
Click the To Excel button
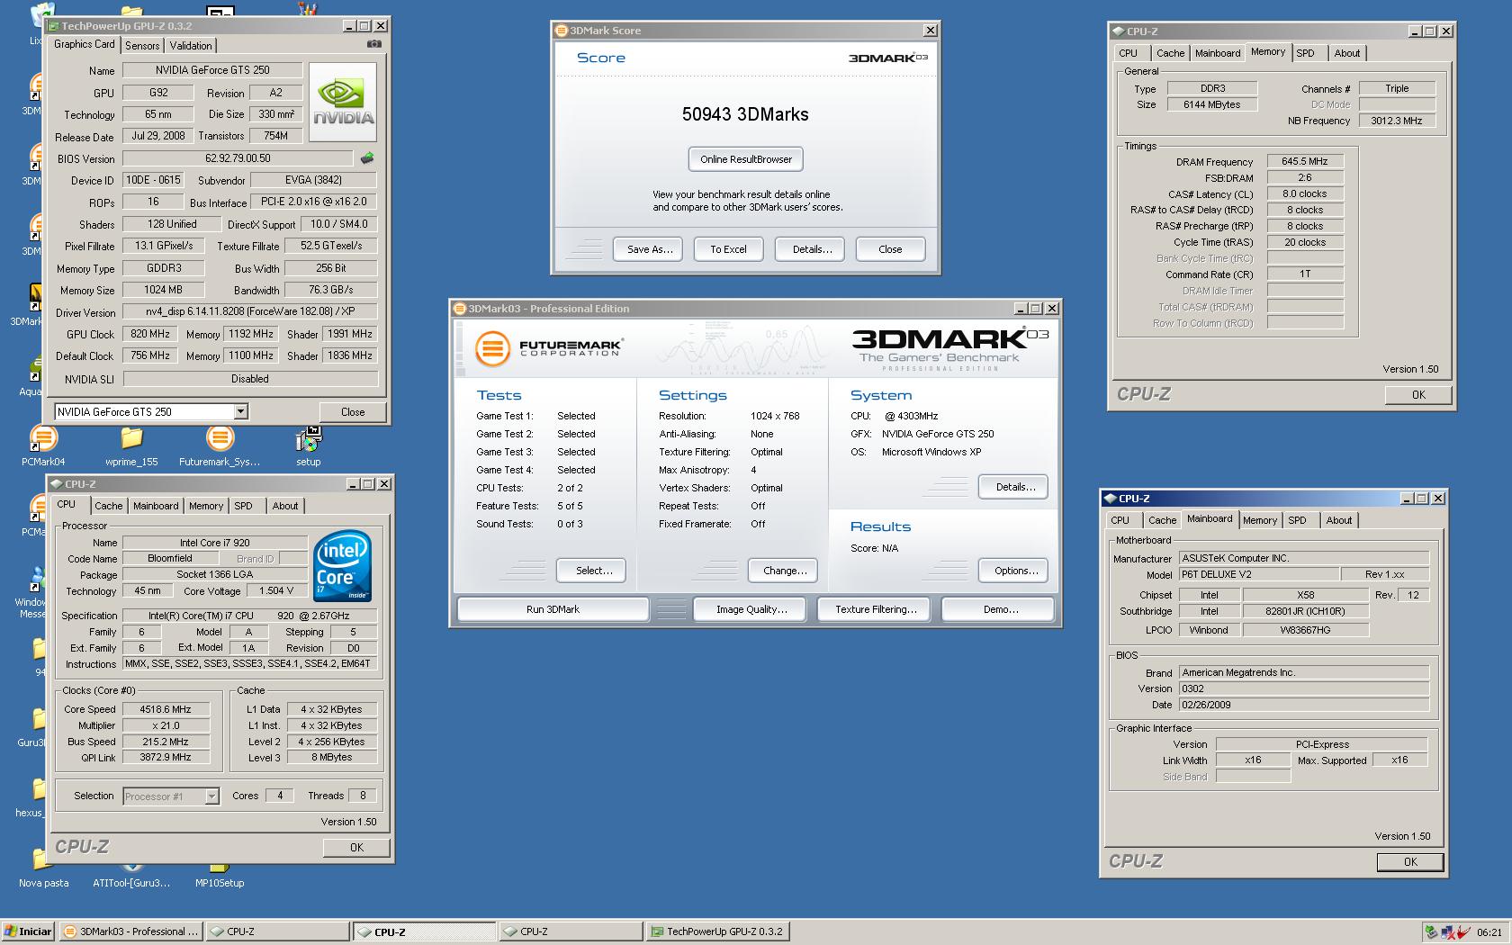728,249
